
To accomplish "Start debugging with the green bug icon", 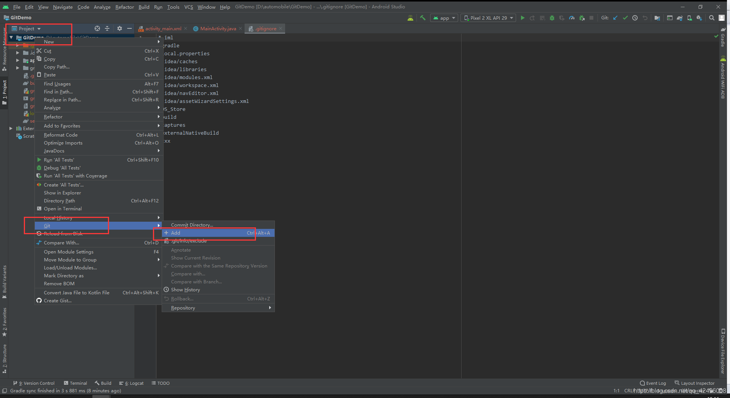I will (x=552, y=18).
